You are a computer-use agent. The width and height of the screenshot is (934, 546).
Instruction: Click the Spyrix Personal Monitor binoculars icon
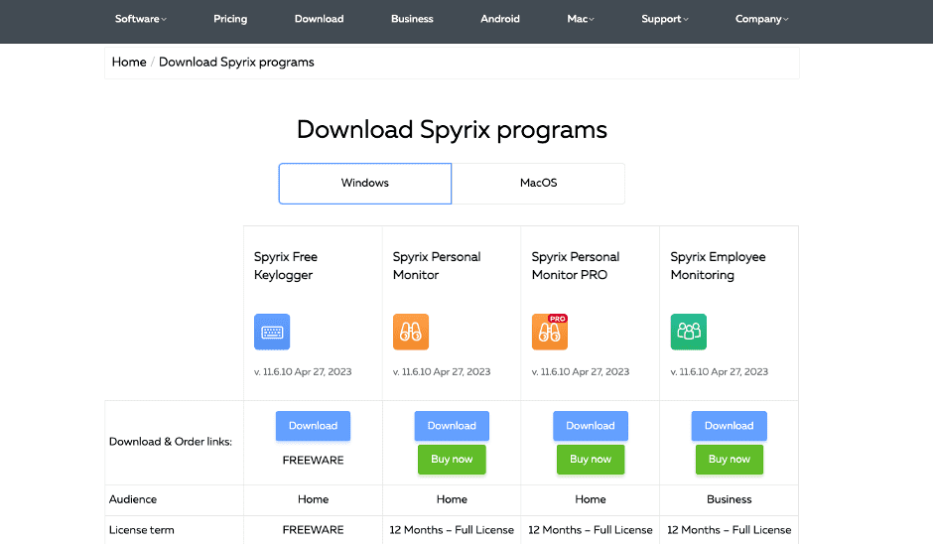coord(410,332)
